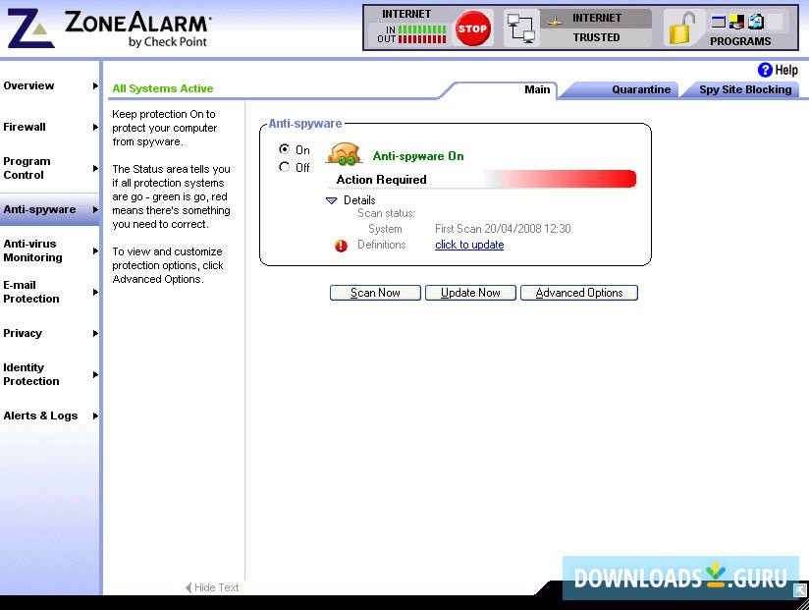Open Anti-virus Monitoring in sidebar
Screen dimensions: 809x610
[x=49, y=250]
